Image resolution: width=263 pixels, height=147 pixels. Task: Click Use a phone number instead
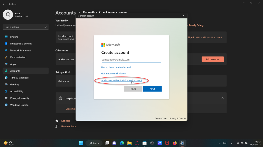116,67
